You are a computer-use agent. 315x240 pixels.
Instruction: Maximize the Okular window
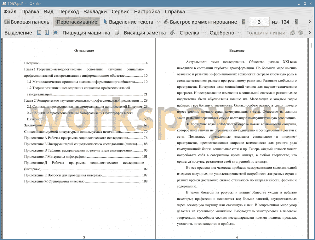click(x=305, y=3)
